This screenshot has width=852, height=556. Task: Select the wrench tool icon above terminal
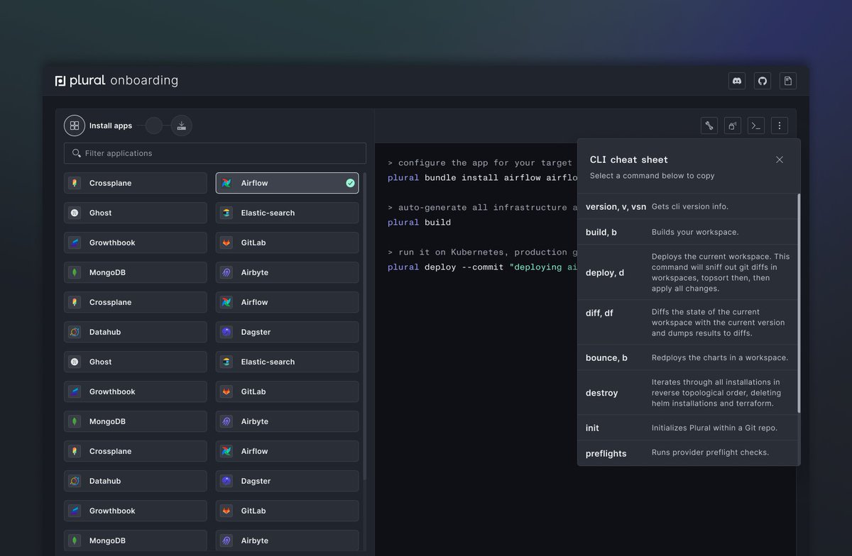709,125
